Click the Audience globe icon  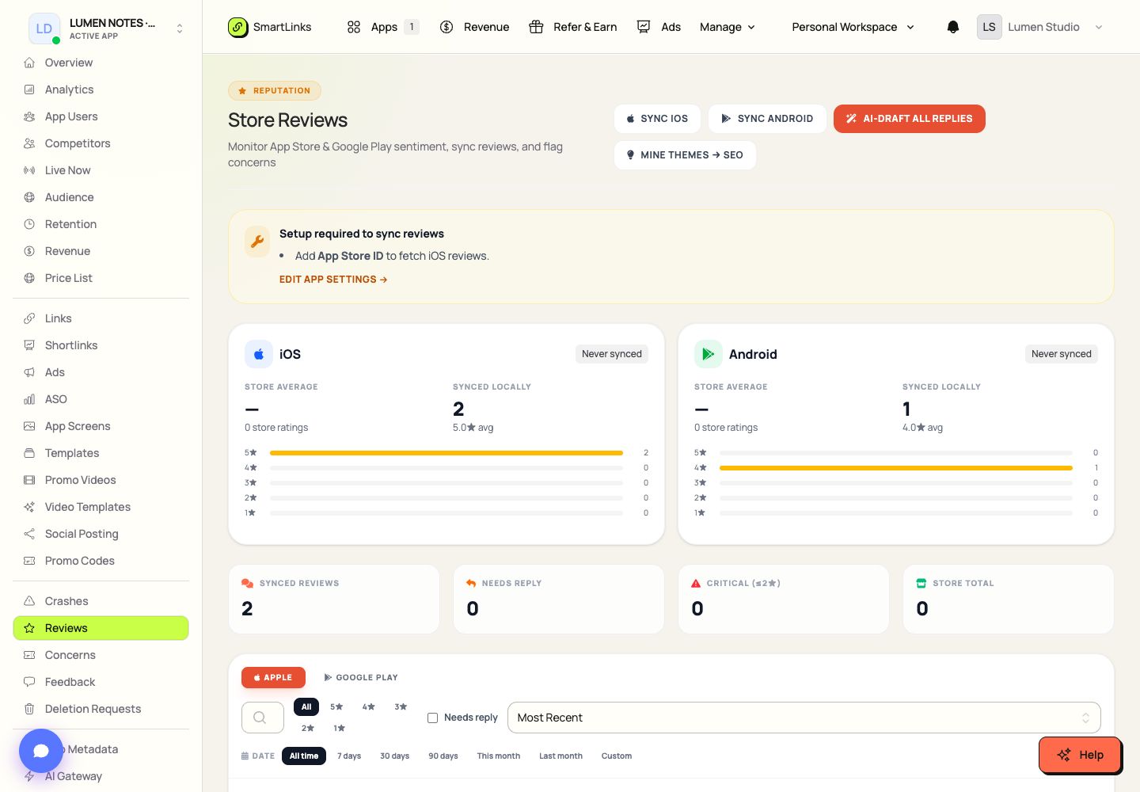29,197
